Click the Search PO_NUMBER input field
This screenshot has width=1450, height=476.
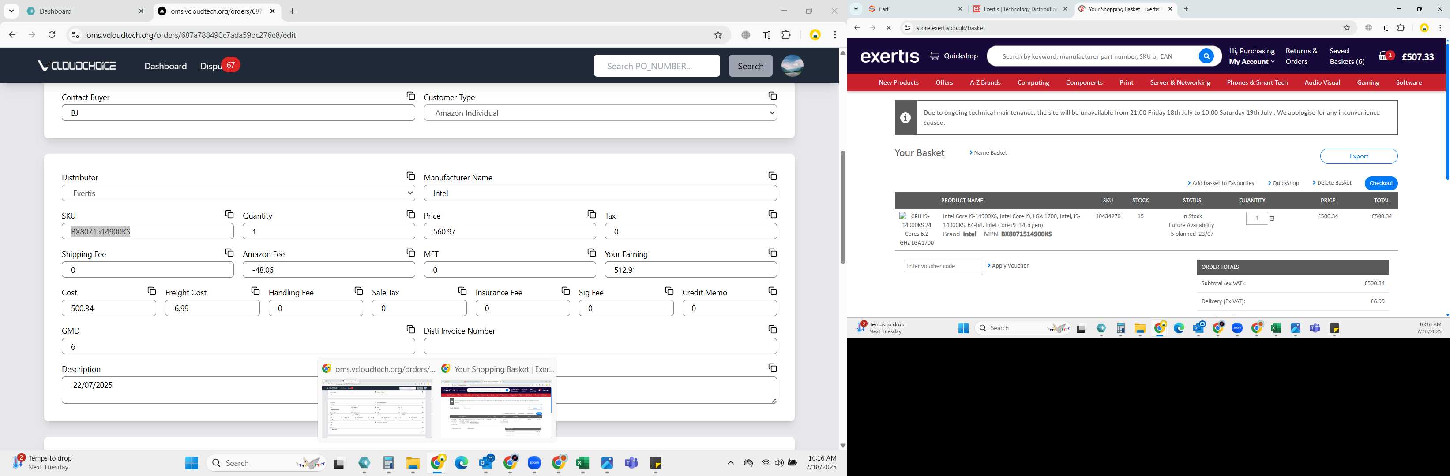coord(656,66)
